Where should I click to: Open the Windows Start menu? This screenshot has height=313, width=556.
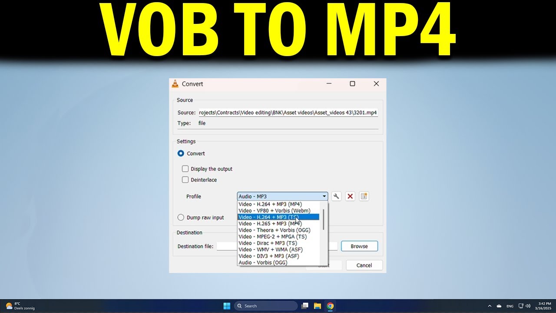[x=227, y=306]
